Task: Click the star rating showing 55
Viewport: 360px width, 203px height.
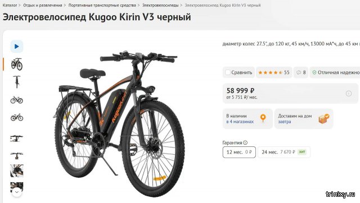Action: pyautogui.click(x=274, y=72)
